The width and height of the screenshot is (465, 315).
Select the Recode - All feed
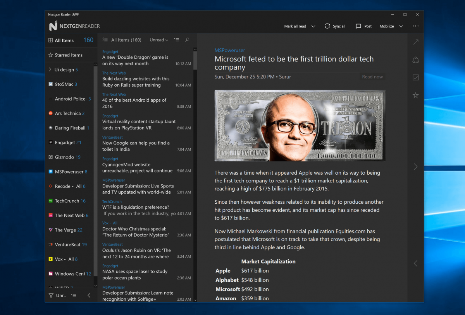[69, 186]
